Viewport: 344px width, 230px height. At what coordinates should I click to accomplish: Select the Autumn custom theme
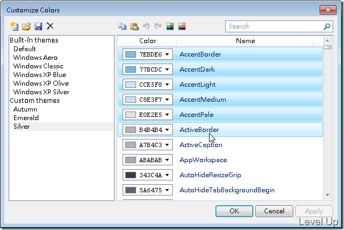25,109
